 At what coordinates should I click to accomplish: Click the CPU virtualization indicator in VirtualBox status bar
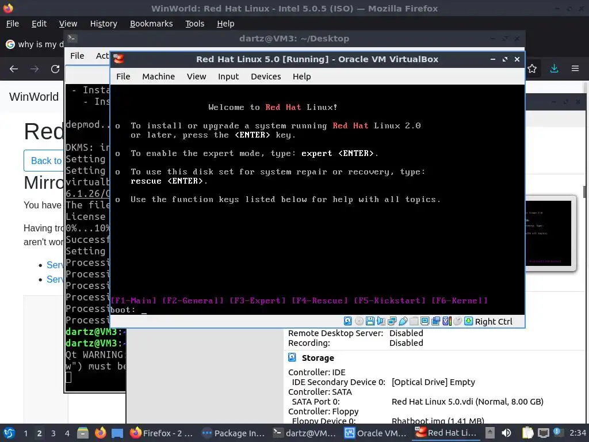[446, 321]
